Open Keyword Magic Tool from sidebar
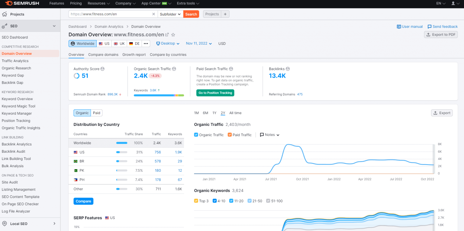464x231 pixels. click(18, 106)
